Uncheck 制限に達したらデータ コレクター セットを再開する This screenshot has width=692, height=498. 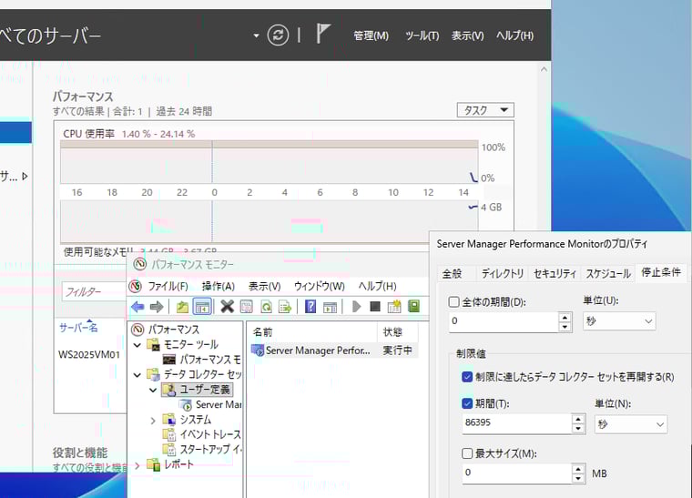coord(467,377)
